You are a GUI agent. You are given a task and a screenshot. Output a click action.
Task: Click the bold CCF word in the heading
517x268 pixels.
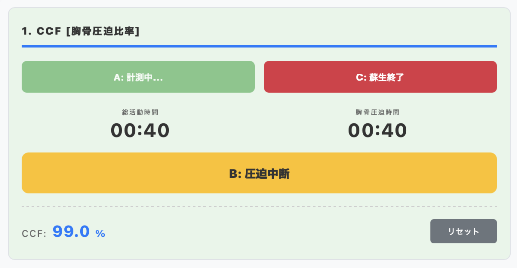tap(48, 32)
